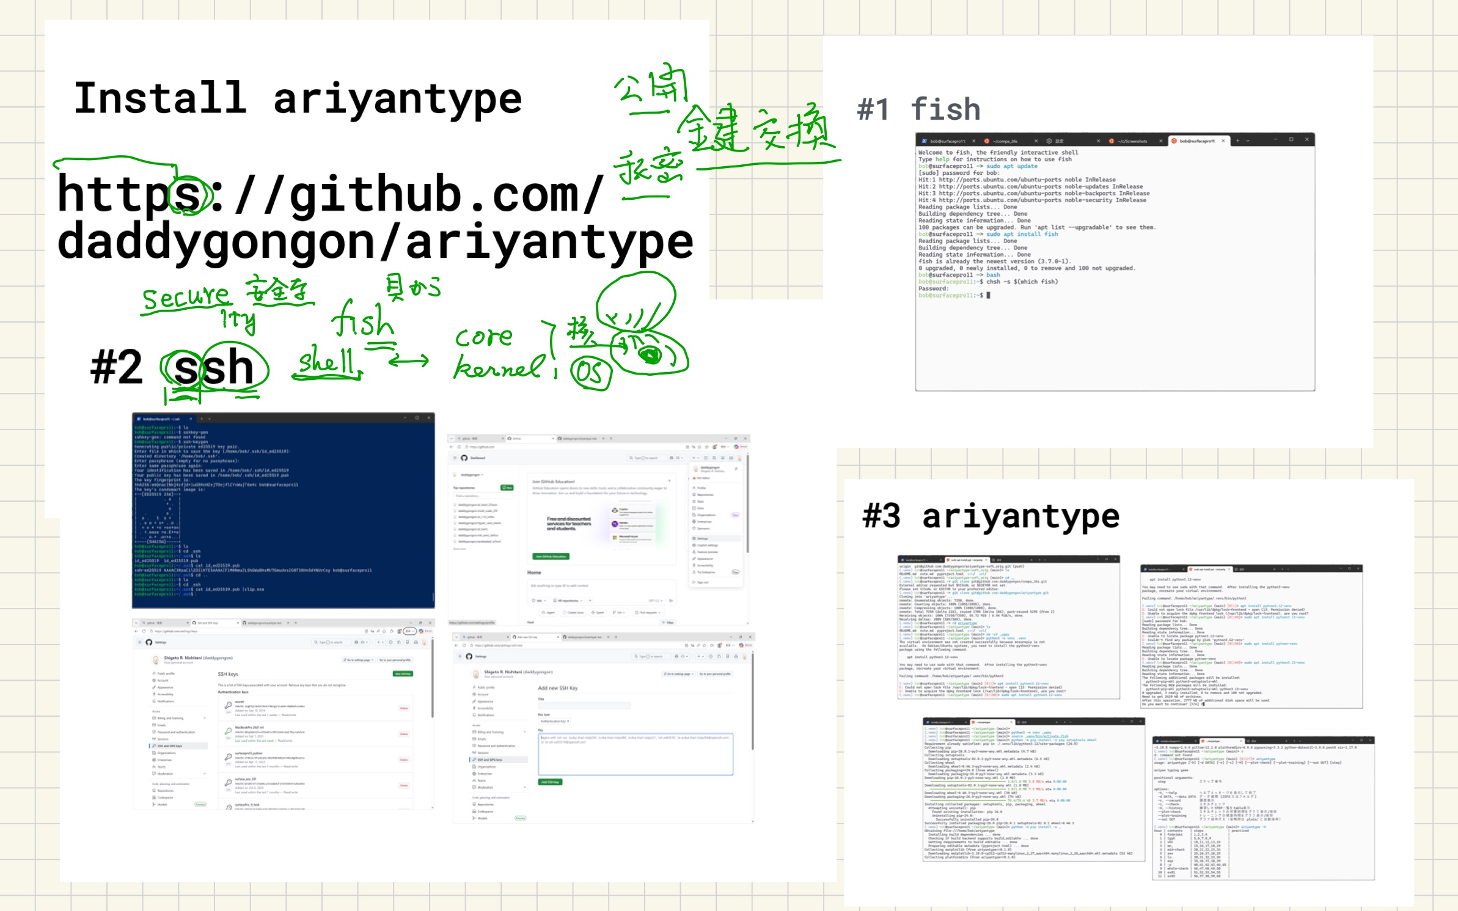This screenshot has height=911, width=1458.
Task: Select the apt install python3.12-venv terminal screenshot
Action: (x=1251, y=636)
